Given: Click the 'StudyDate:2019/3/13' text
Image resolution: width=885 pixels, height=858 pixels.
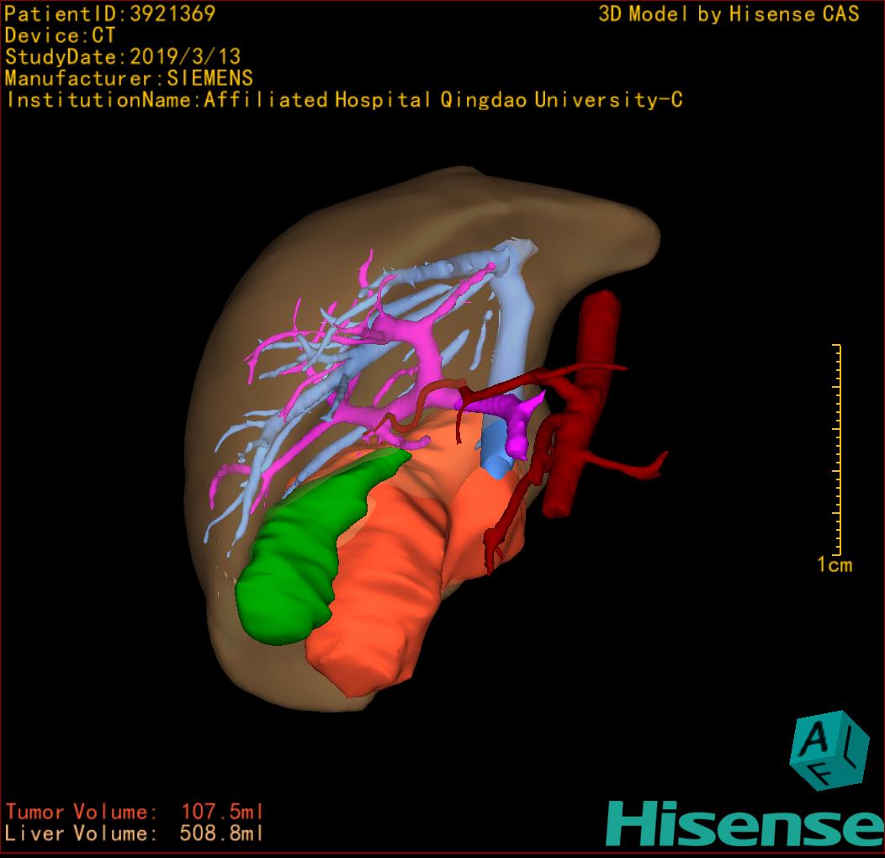Looking at the screenshot, I should tap(123, 56).
